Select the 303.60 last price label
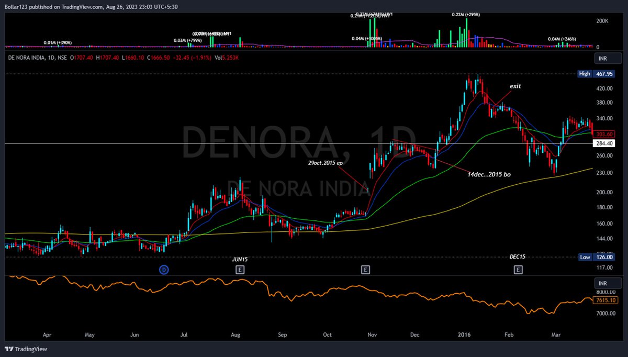The width and height of the screenshot is (628, 357). pyautogui.click(x=604, y=134)
